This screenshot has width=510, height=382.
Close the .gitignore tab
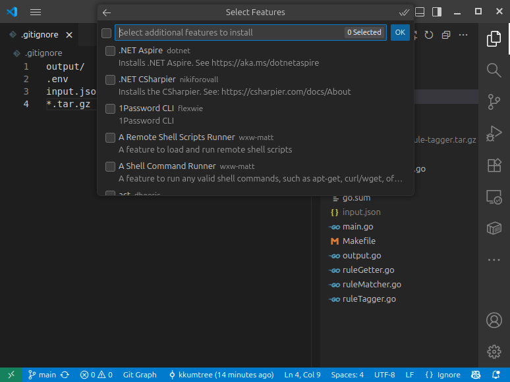(69, 35)
